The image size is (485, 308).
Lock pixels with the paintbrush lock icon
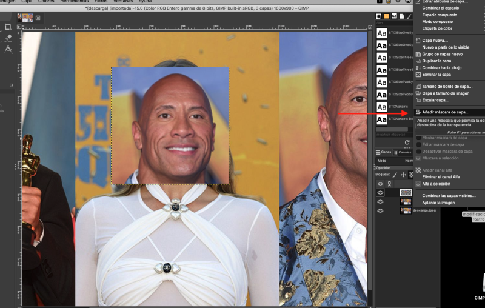395,175
